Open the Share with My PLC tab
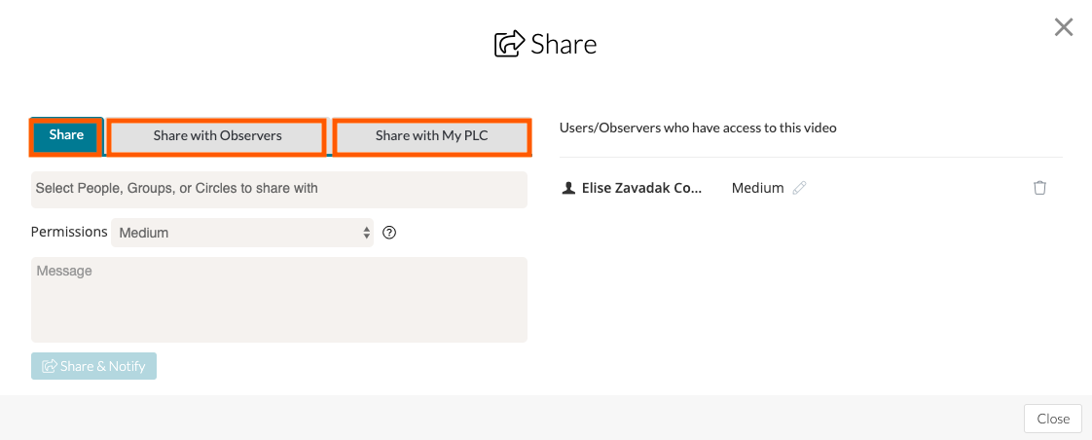 click(432, 136)
